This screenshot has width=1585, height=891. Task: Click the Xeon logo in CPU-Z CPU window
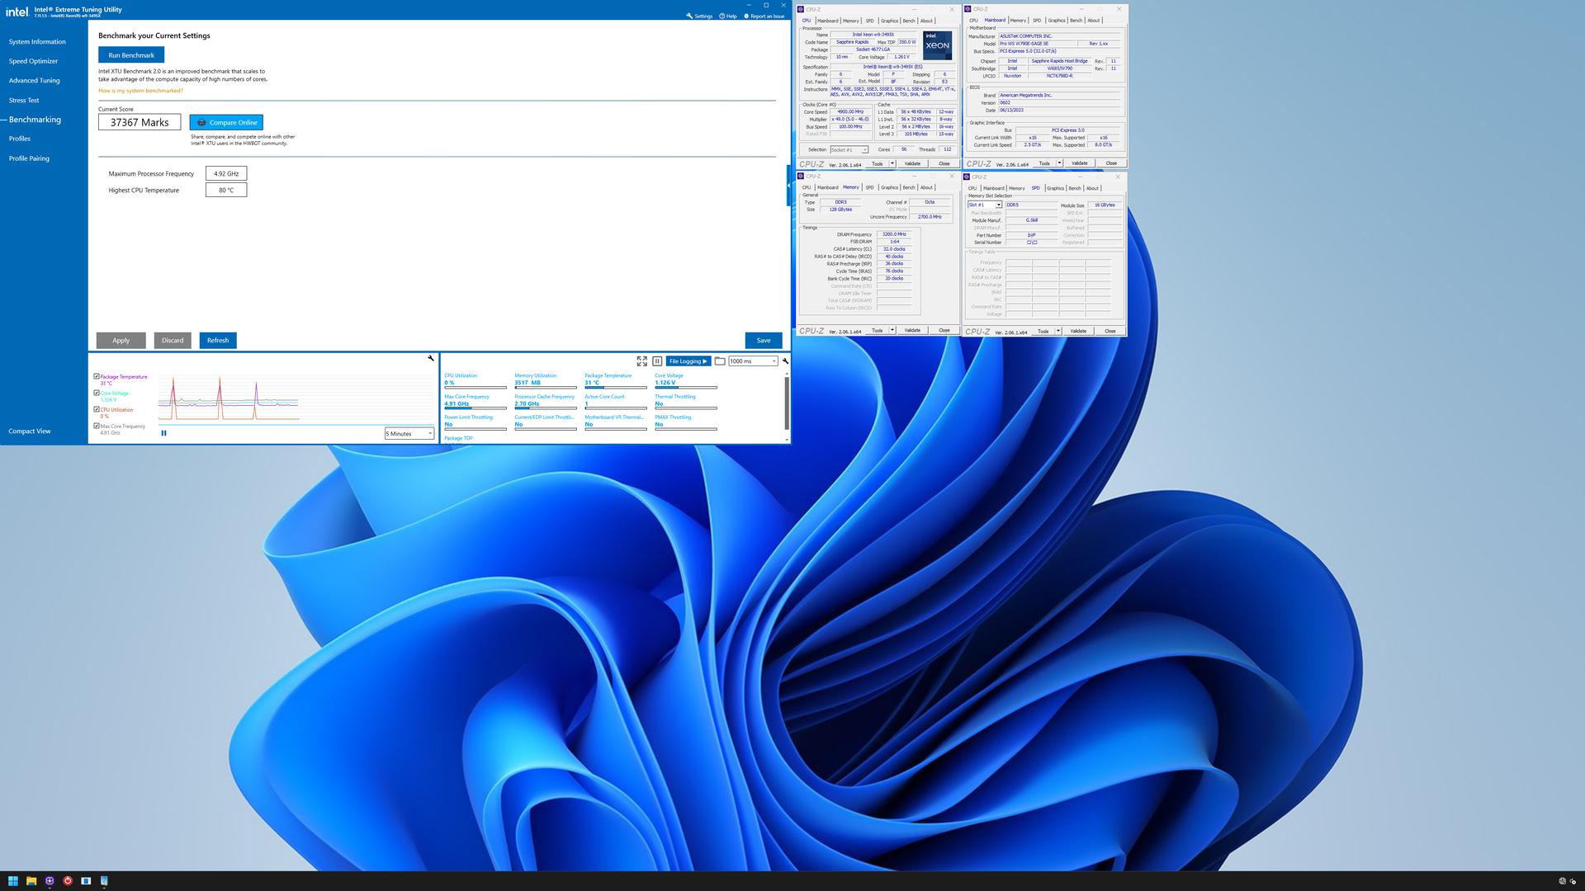(937, 45)
